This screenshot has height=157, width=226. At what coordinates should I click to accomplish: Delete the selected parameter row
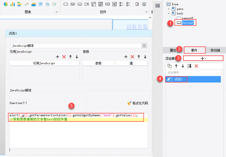[132, 57]
